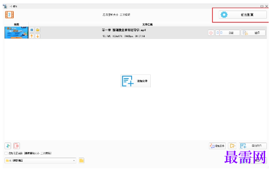Open the file's folder icon in list row
Image resolution: width=274 pixels, height=171 pixels.
point(38,30)
